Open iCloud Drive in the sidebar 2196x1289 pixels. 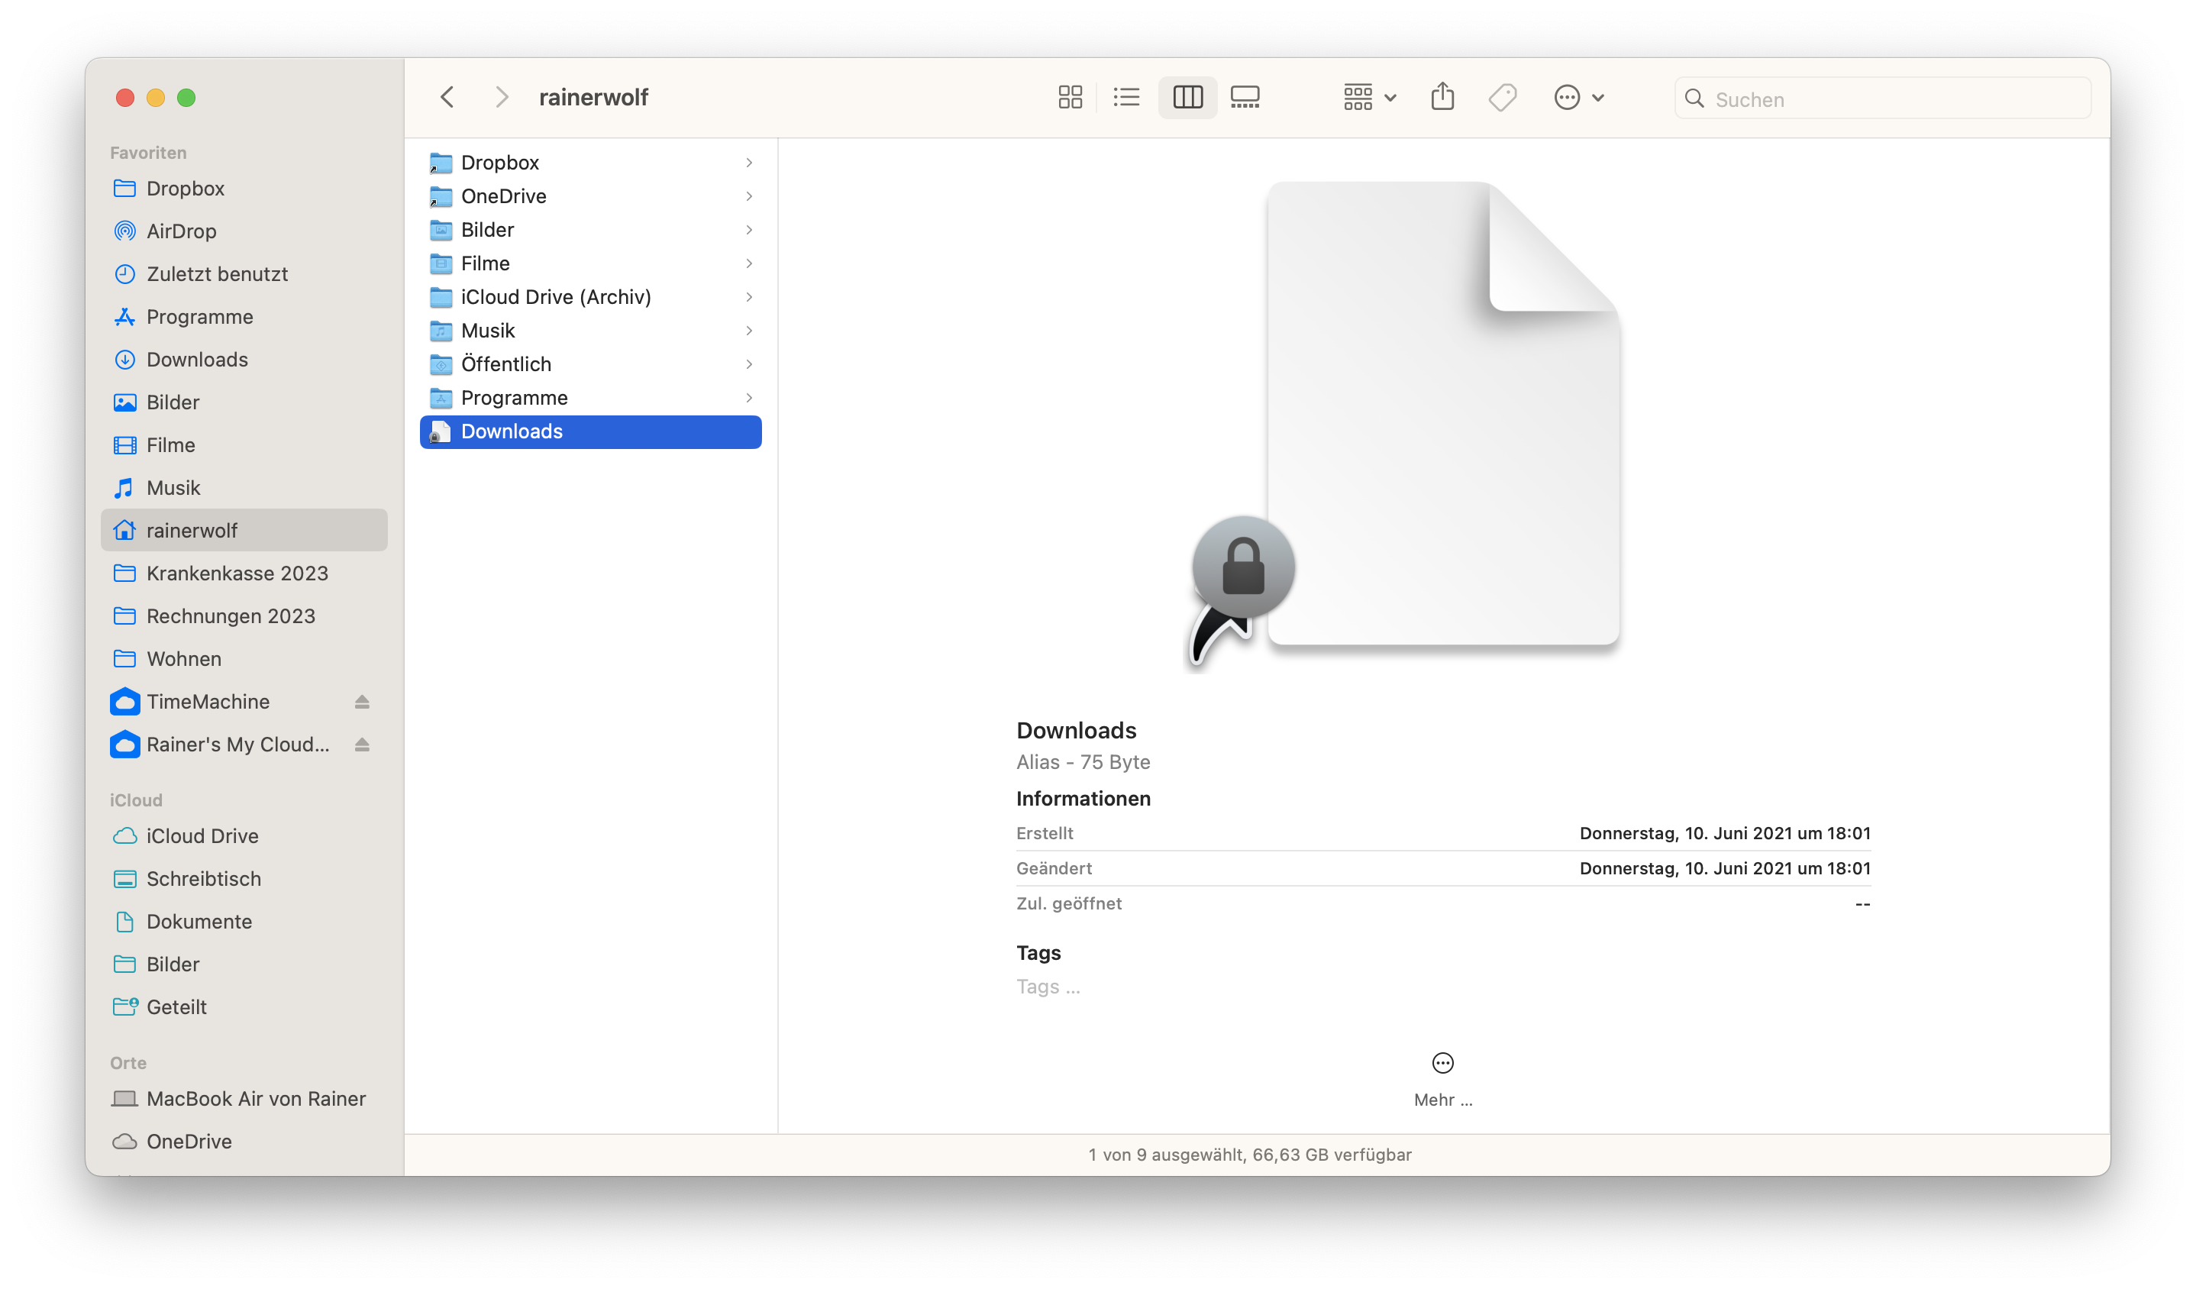click(x=202, y=836)
